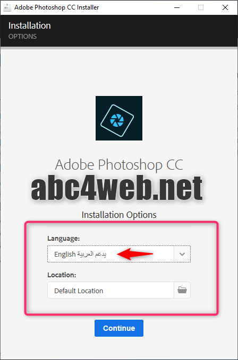Close the Adobe Photoshop CC Installer
This screenshot has height=360, width=238.
coord(225,7)
